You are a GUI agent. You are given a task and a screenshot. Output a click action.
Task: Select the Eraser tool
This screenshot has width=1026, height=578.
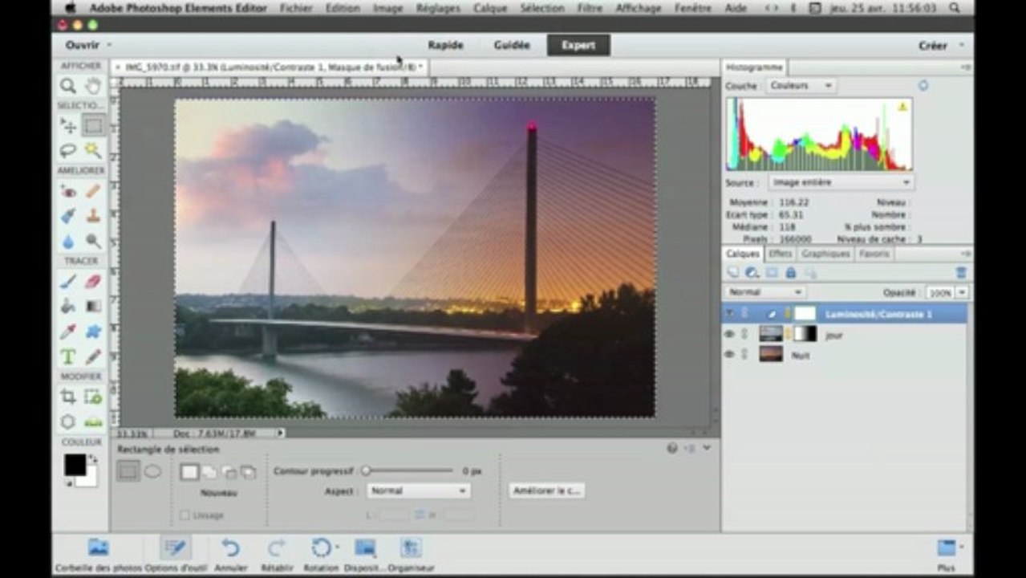coord(94,282)
